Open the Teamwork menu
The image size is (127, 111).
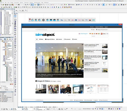tap(26, 3)
